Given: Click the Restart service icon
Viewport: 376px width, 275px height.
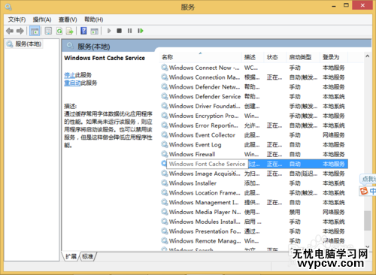Looking at the screenshot, I should (141, 31).
